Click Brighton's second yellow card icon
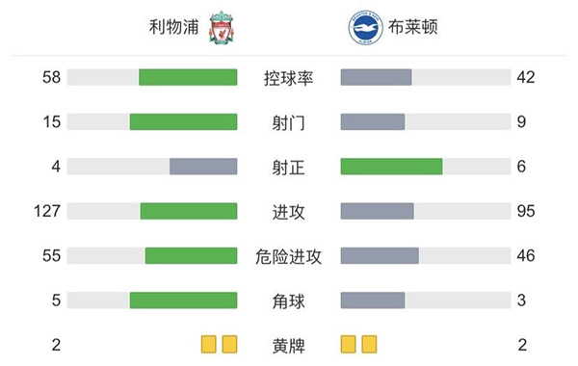 click(369, 344)
